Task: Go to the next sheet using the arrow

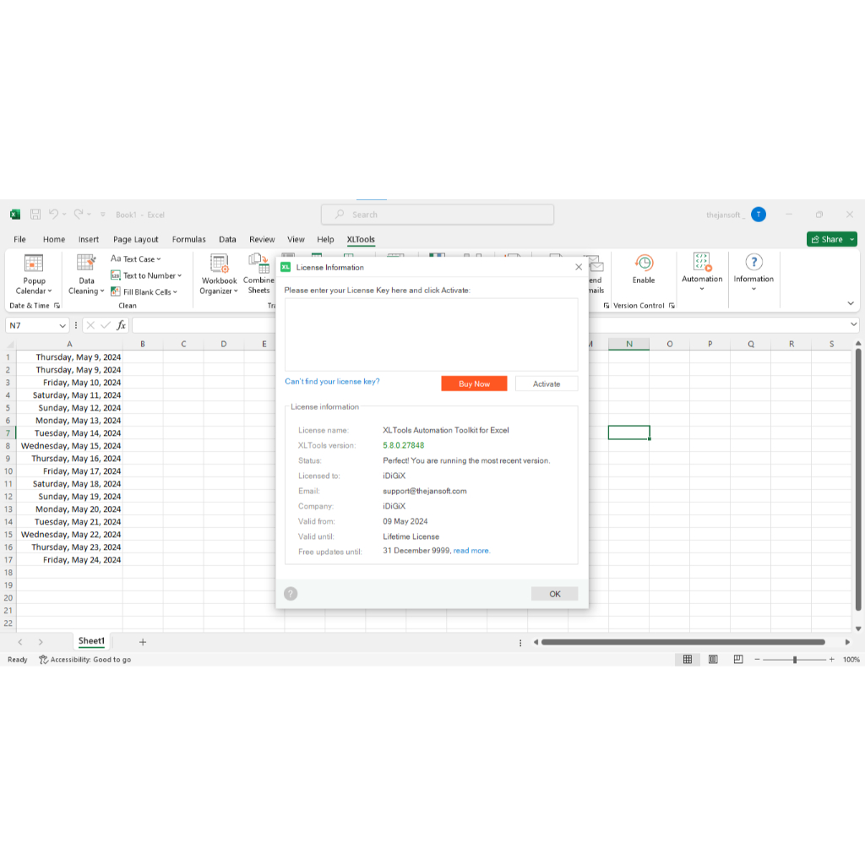Action: point(41,642)
